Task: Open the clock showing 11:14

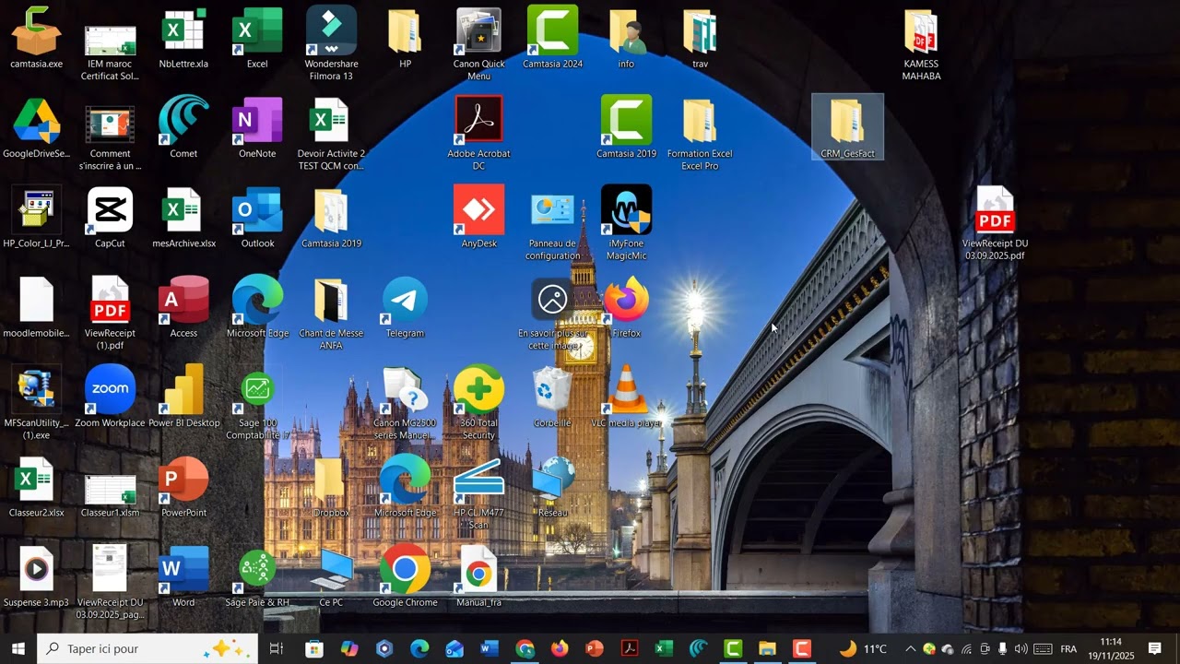Action: pos(1111,649)
